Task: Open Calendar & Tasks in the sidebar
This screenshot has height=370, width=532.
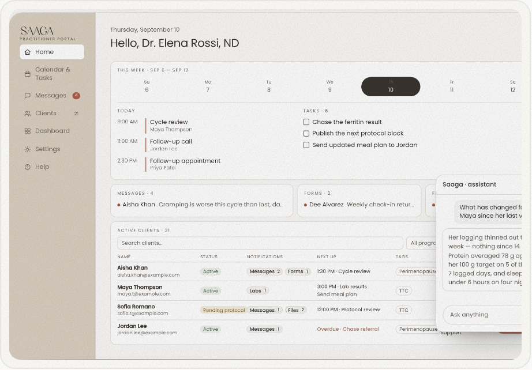Action: [52, 74]
